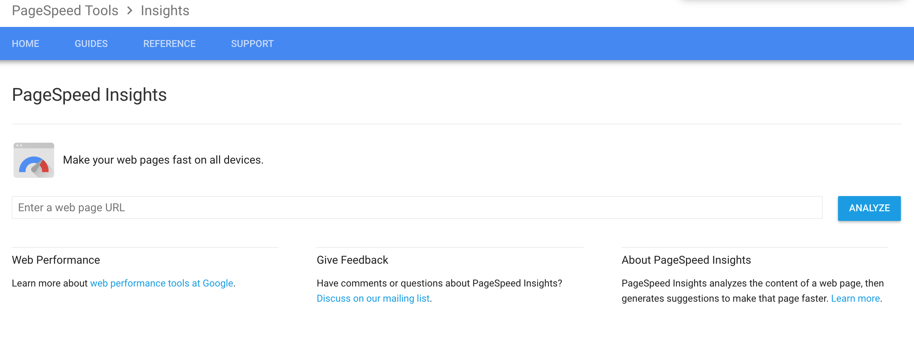The image size is (914, 350).
Task: Click the PageSpeed speedometer gauge icon
Action: [34, 160]
